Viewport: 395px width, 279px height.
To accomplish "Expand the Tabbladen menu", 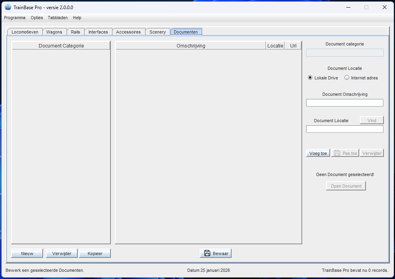I will click(x=58, y=18).
